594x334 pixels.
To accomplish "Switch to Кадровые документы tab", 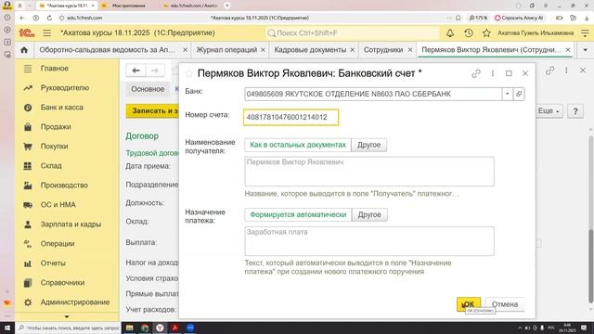I will [x=310, y=50].
